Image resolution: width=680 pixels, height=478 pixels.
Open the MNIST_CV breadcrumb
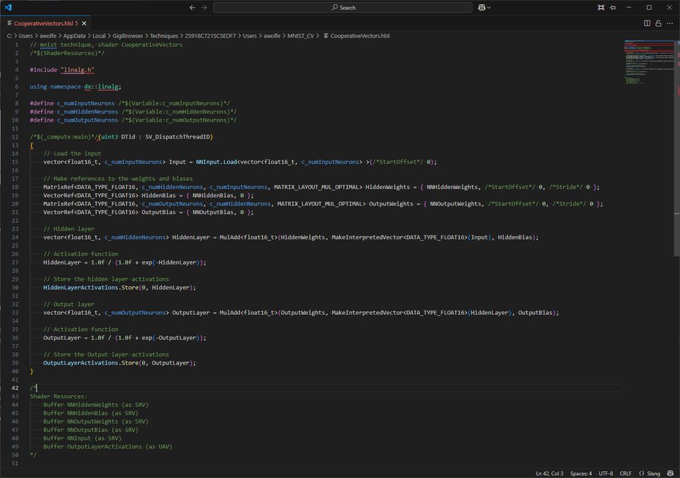coord(301,35)
